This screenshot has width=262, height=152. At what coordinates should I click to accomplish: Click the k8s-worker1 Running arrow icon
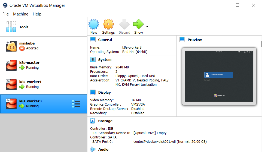coord(22,87)
